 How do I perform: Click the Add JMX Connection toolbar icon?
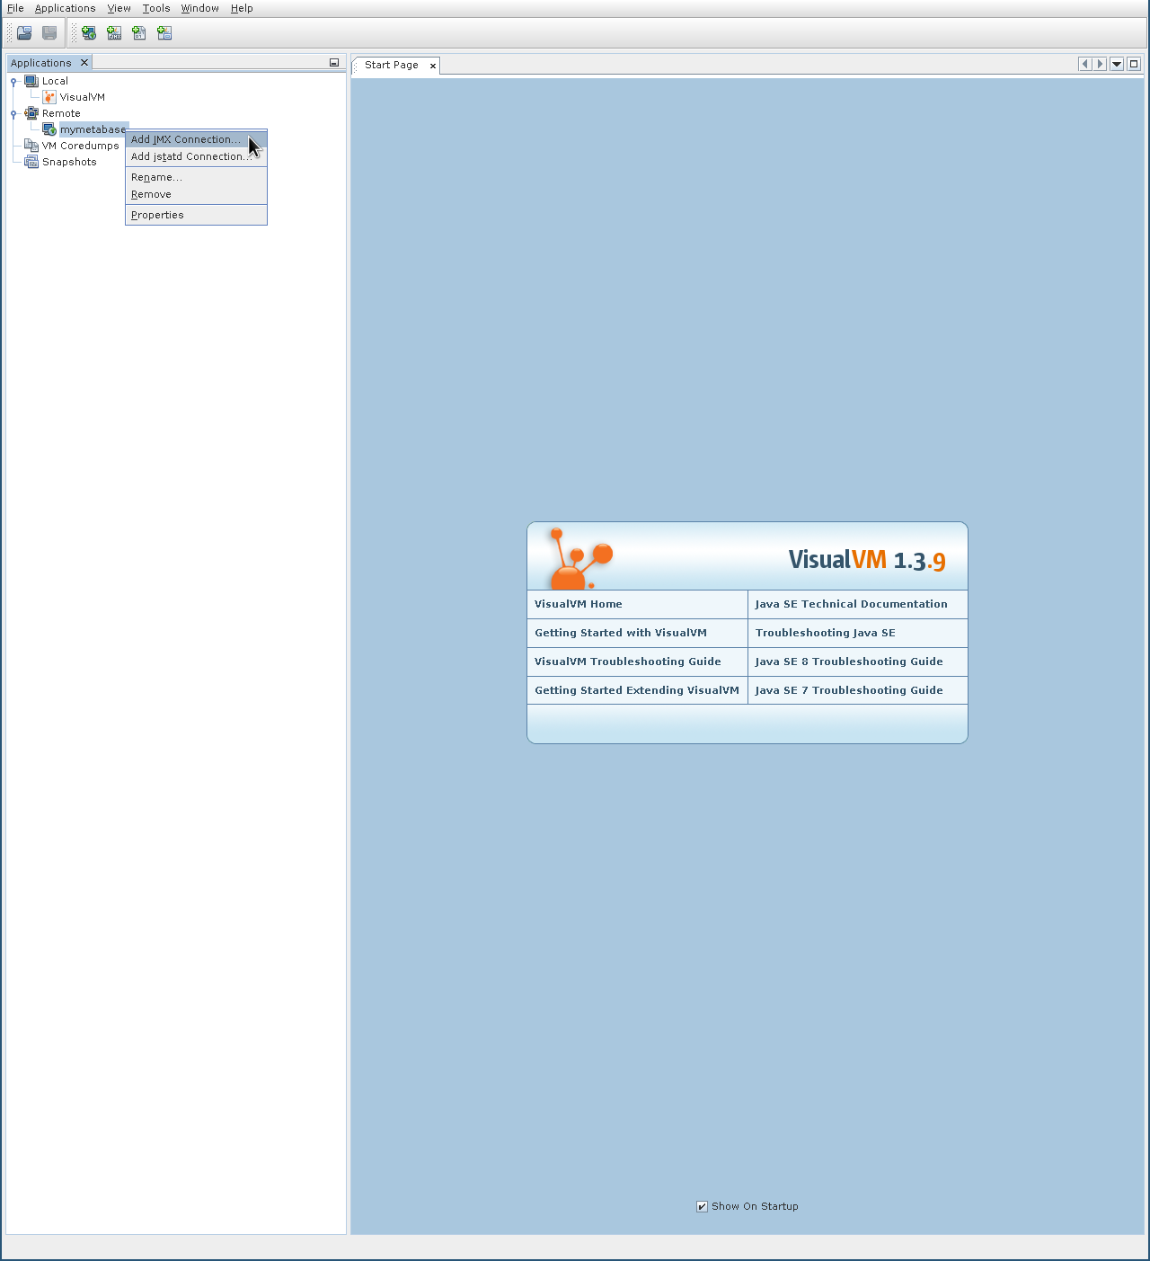point(114,33)
